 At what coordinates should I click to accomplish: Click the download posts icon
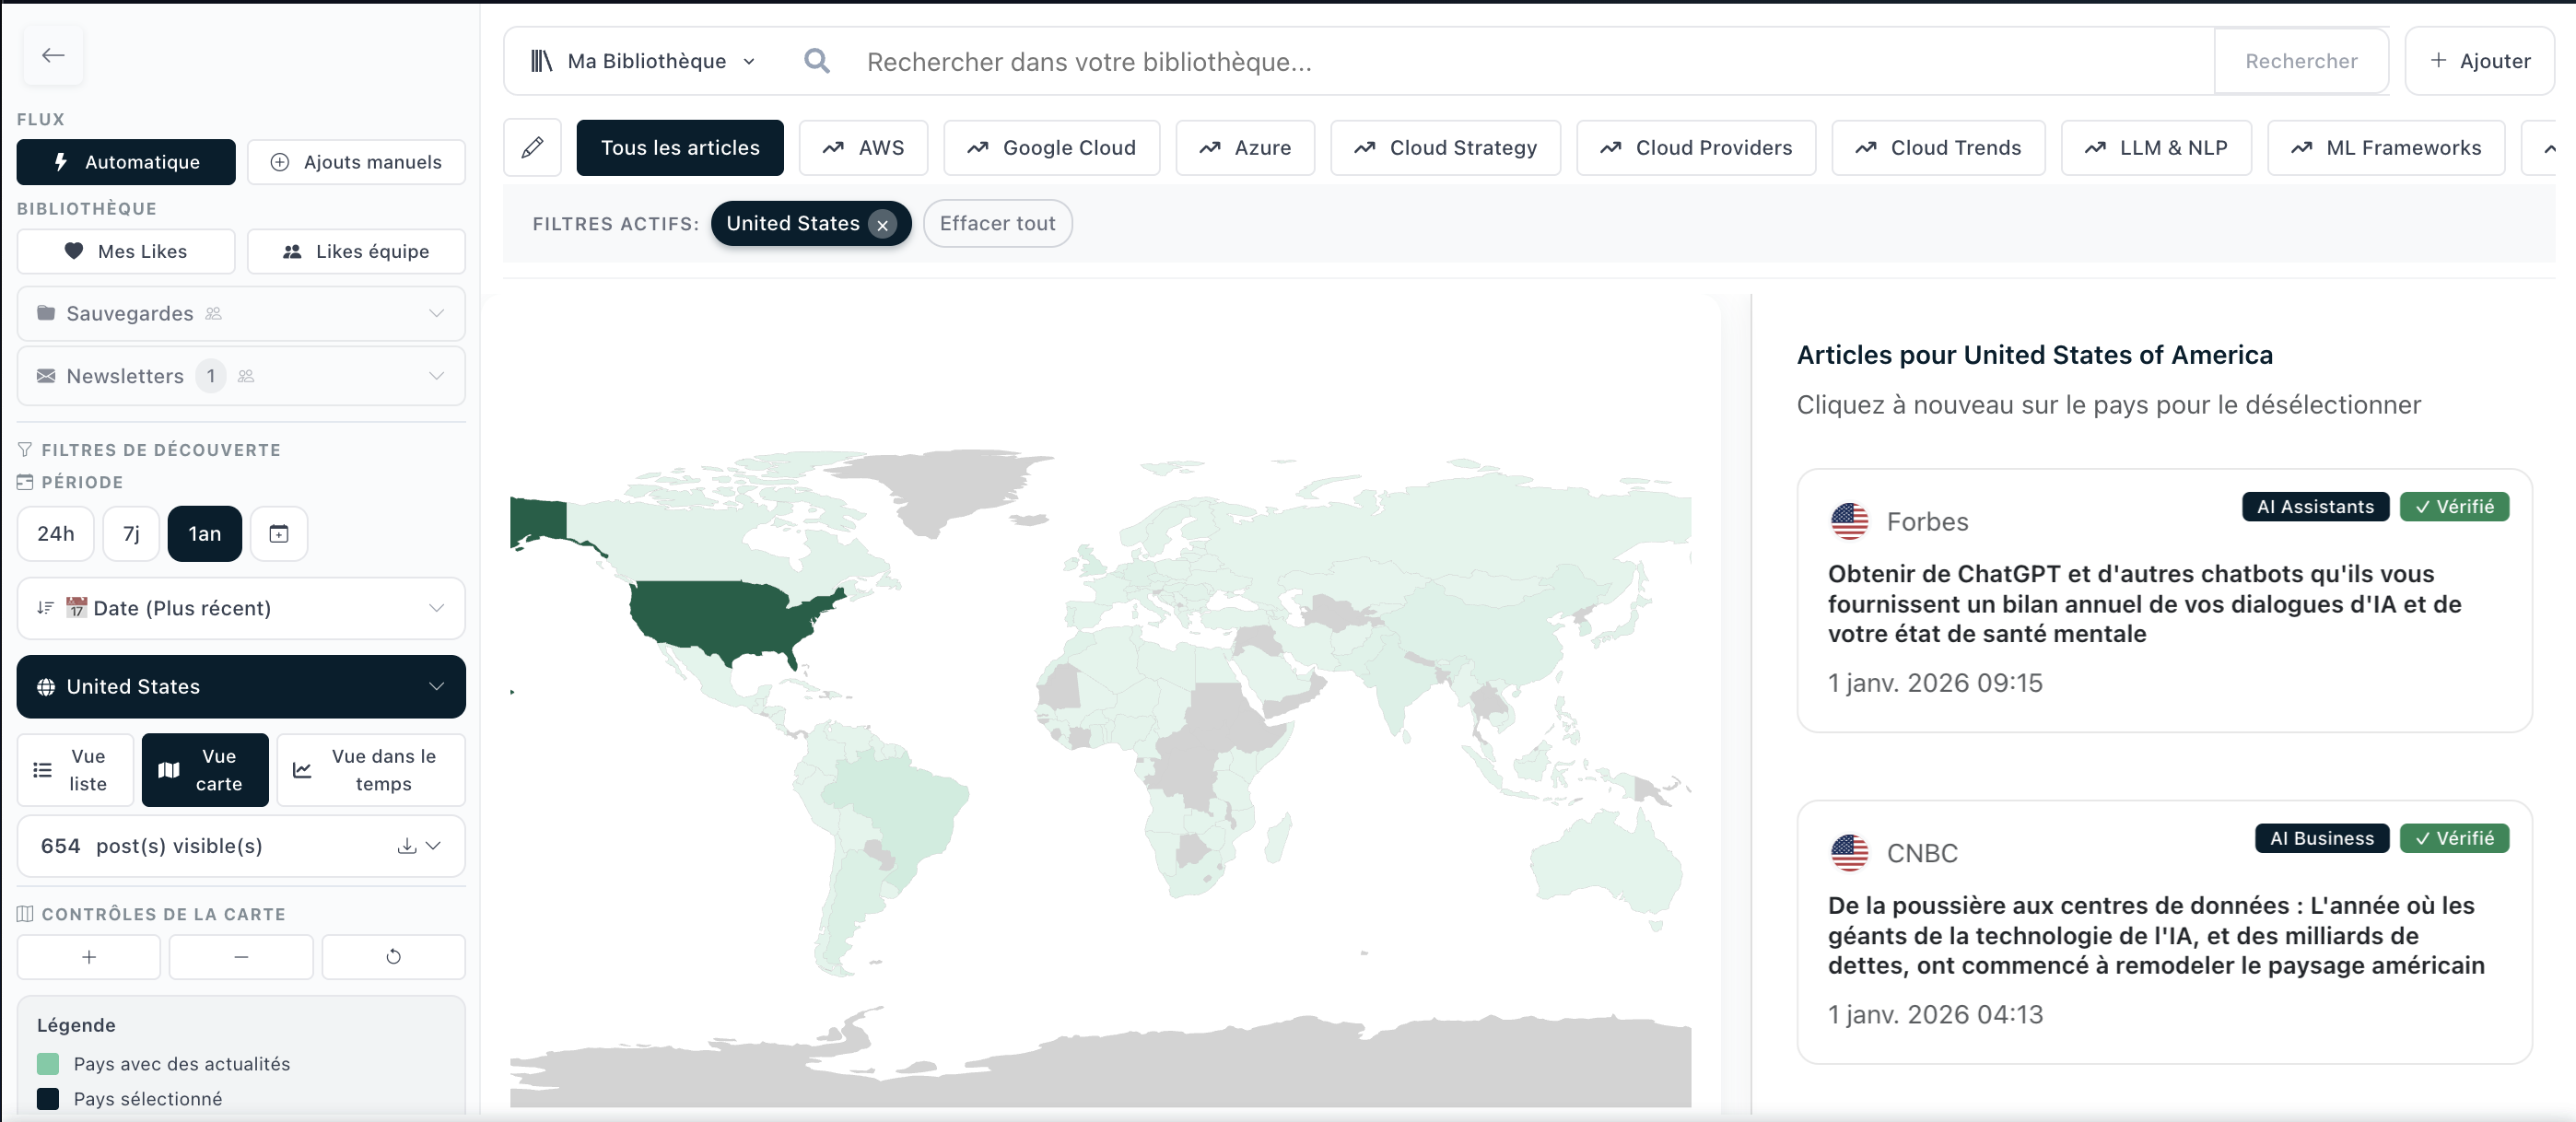[406, 846]
